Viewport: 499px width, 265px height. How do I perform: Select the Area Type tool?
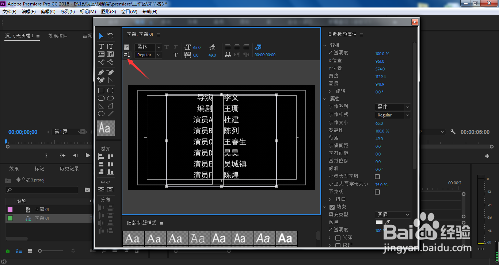(101, 54)
